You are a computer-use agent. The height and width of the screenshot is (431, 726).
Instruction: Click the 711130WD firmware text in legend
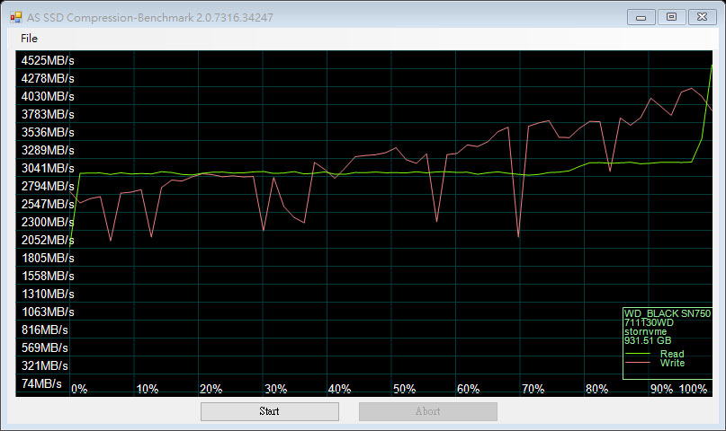click(x=649, y=323)
